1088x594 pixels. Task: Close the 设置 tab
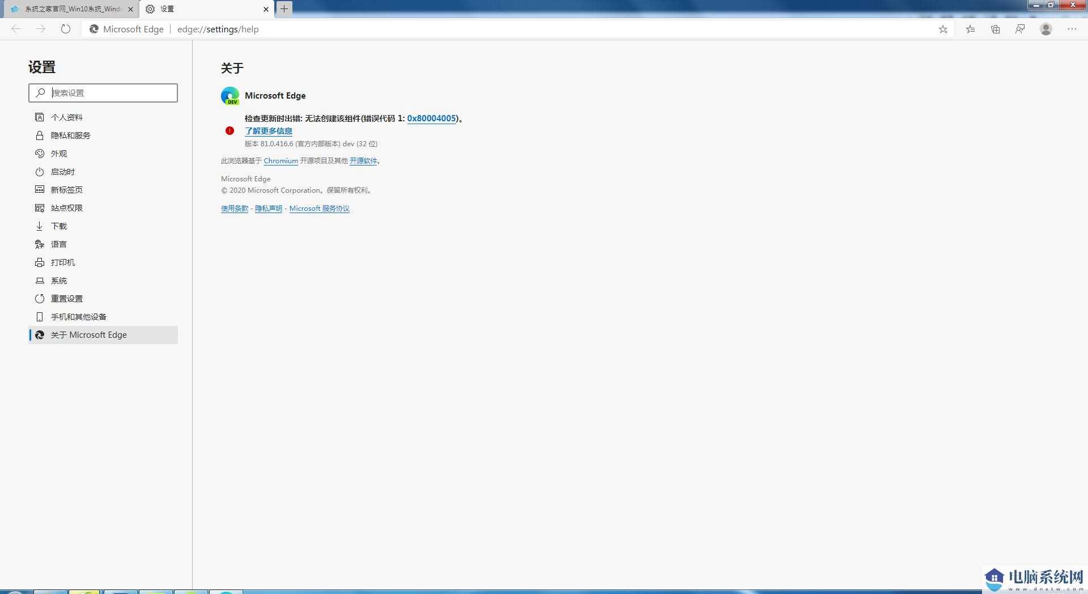tap(266, 9)
